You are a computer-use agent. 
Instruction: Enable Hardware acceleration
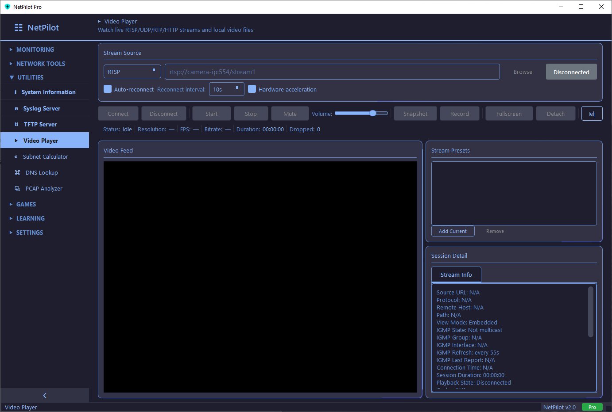(252, 89)
